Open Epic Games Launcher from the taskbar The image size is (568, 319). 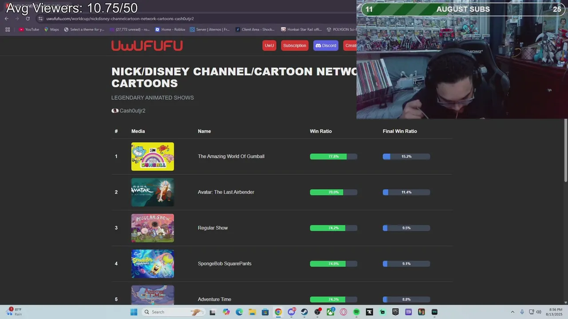click(x=395, y=312)
